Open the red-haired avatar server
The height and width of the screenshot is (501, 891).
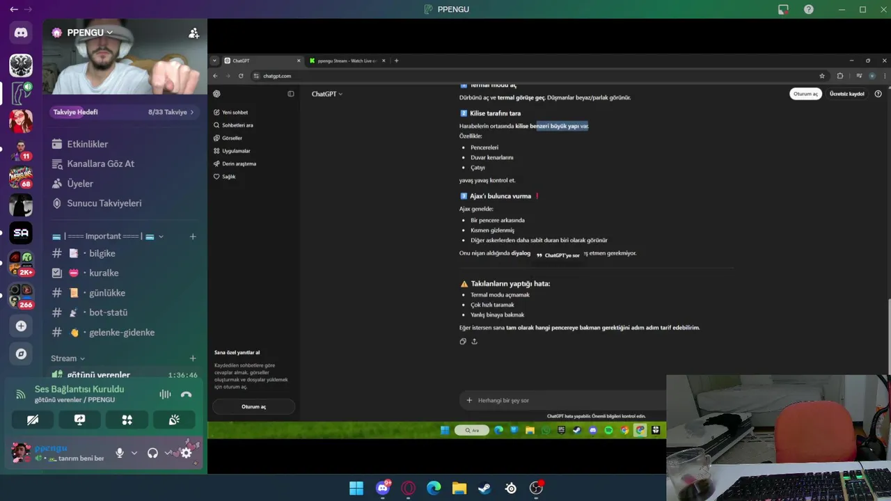coord(21,121)
